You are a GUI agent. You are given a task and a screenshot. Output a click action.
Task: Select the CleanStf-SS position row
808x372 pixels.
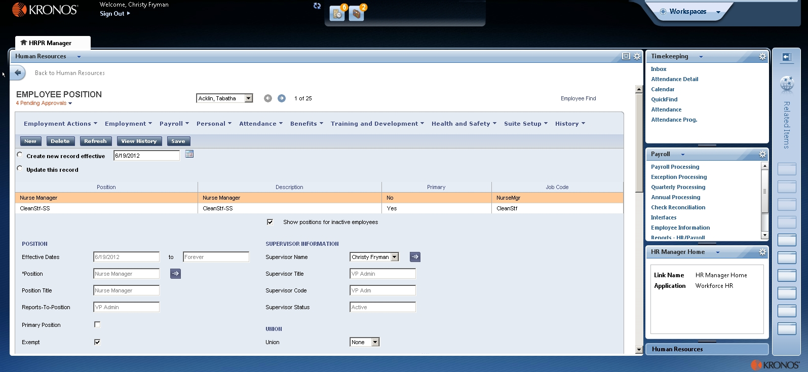[x=319, y=208]
